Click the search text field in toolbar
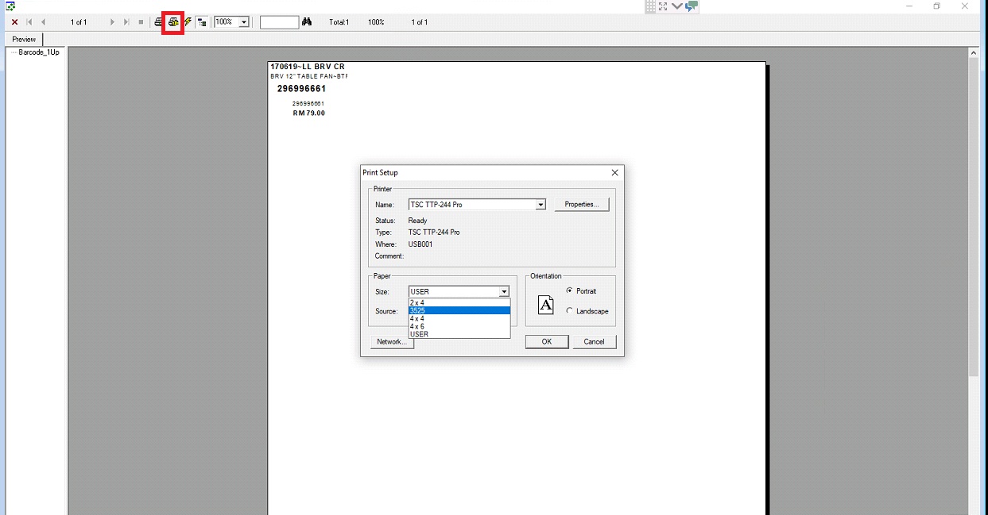 click(x=279, y=22)
